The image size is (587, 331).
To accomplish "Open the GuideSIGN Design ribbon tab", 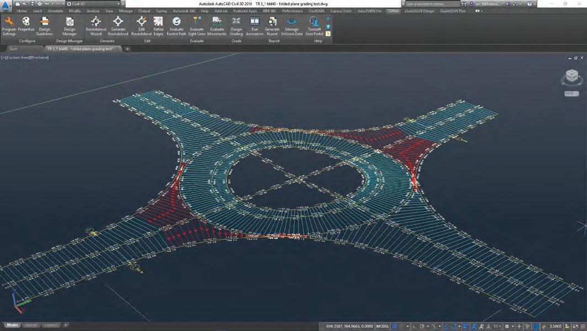I will pos(419,11).
